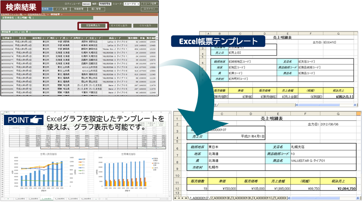This screenshot has width=363, height=210.
Task: Select the 定型検索 menu tab
Action: coord(46,9)
